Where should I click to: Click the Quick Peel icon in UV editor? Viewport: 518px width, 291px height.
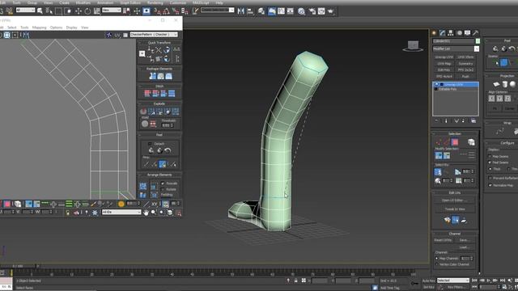point(151,150)
